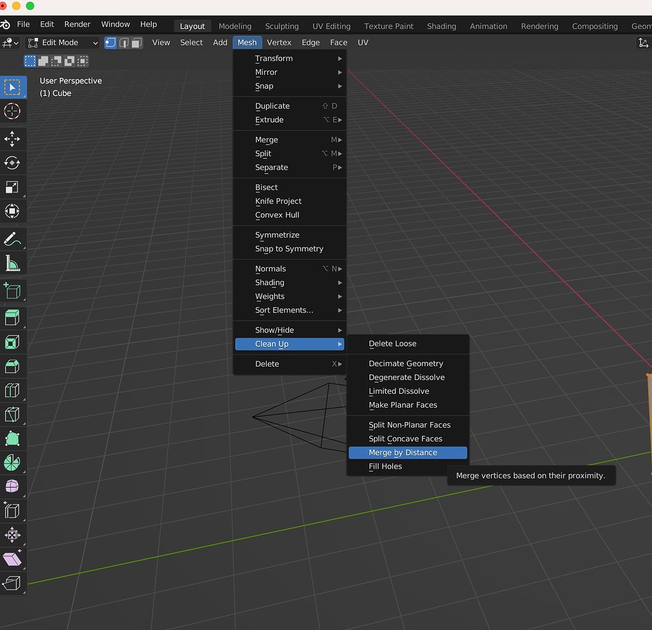Pick the Inset Faces tool
Viewport: 652px width, 630px height.
(x=14, y=342)
